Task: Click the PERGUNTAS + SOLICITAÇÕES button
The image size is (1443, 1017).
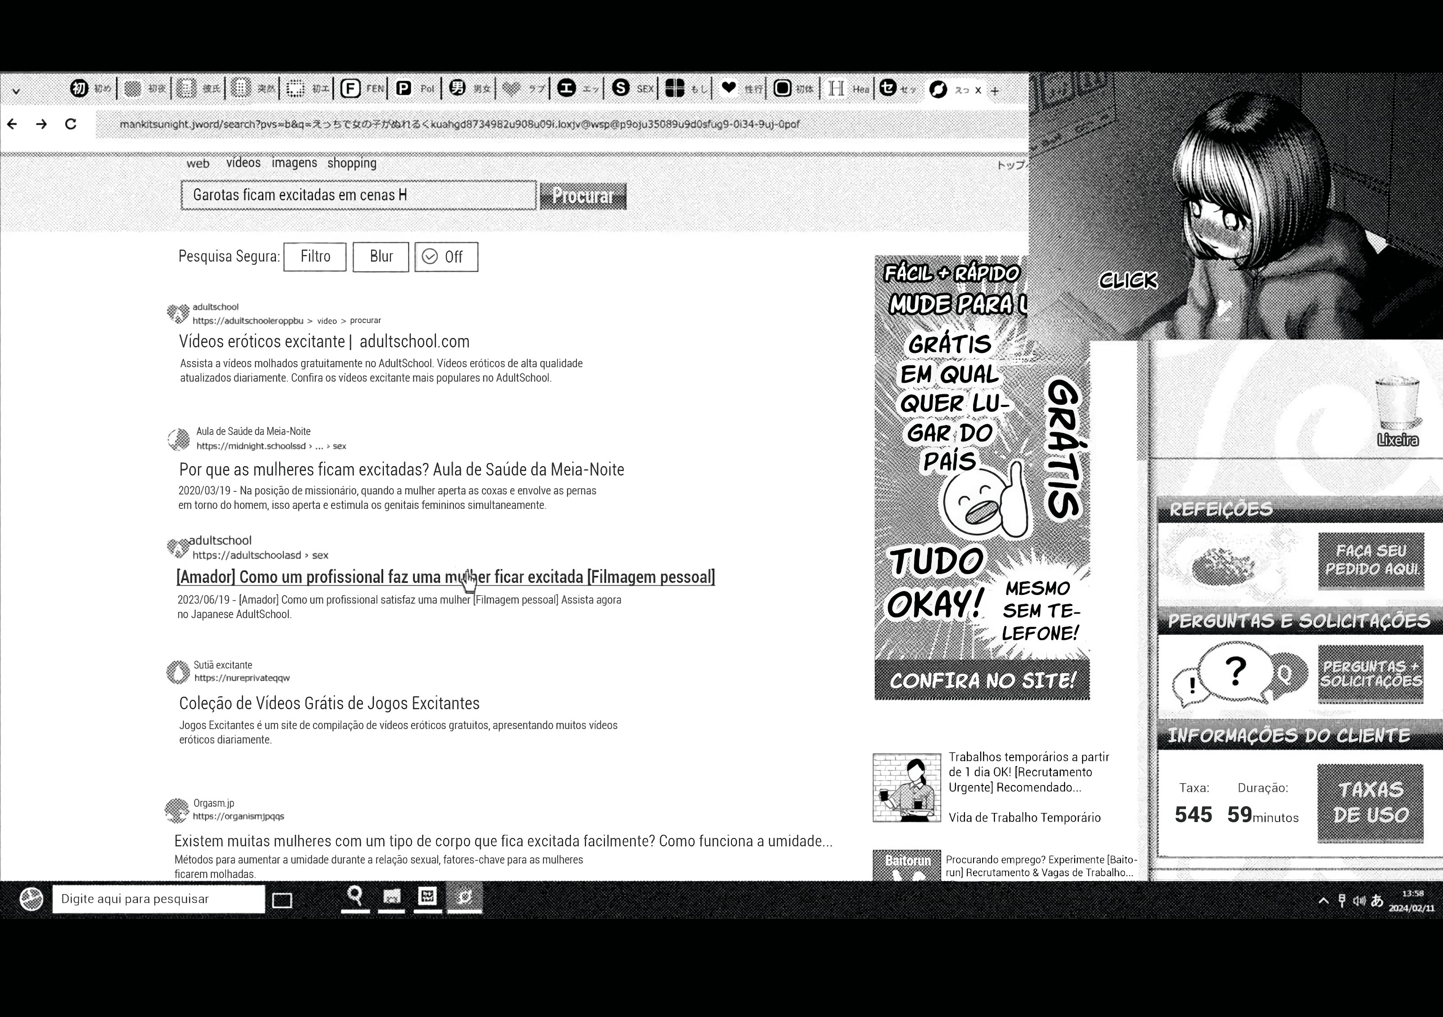Action: (x=1371, y=674)
